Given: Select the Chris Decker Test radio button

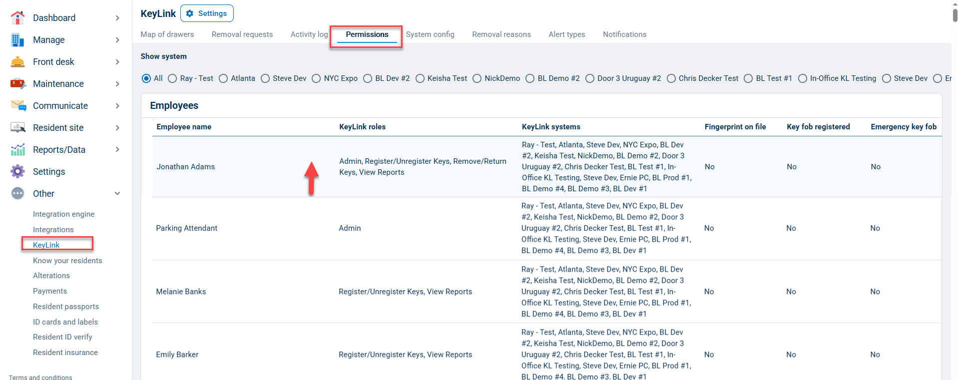Looking at the screenshot, I should tap(671, 78).
